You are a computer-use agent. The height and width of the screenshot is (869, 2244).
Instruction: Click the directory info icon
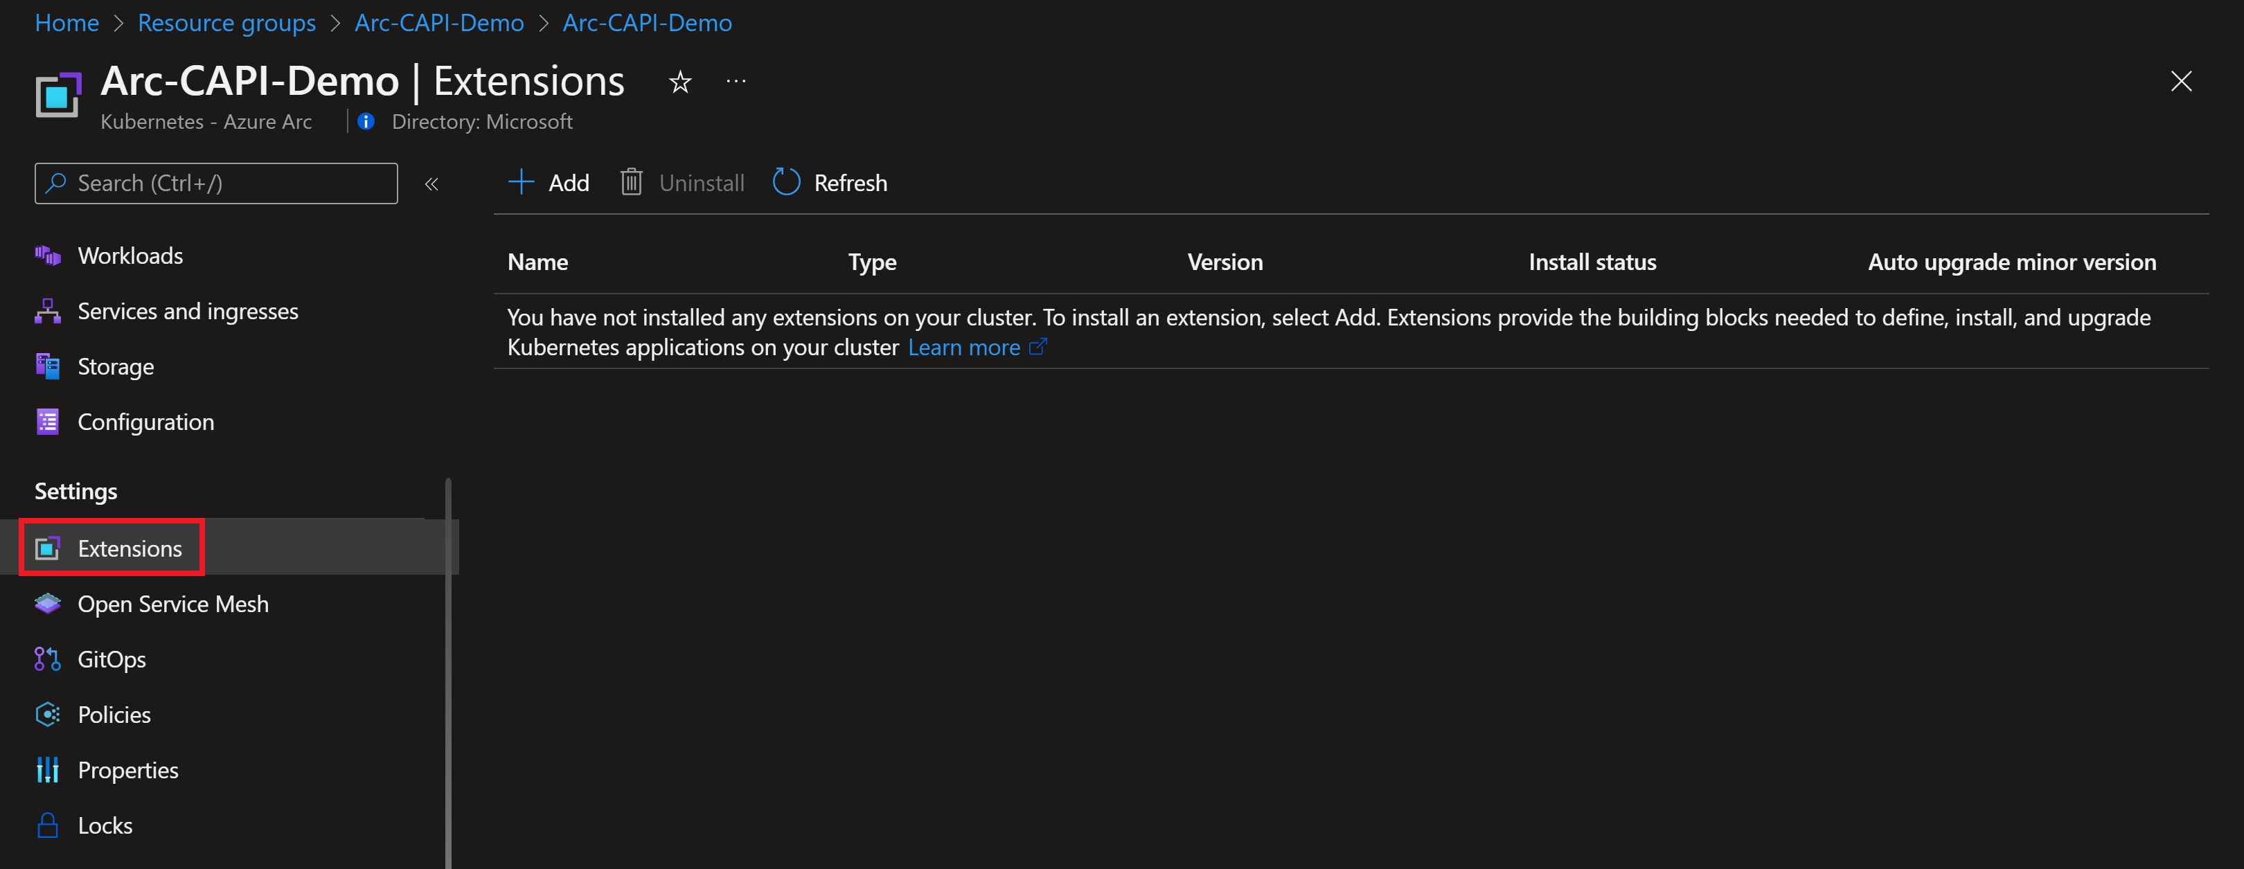366,122
